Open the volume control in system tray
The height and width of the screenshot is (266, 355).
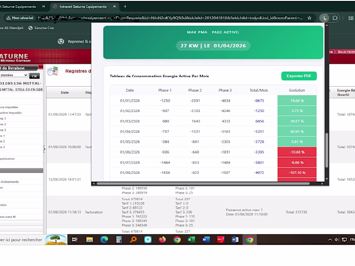(x=337, y=240)
